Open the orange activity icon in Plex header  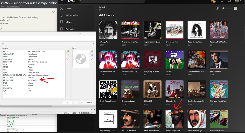tap(214, 1)
